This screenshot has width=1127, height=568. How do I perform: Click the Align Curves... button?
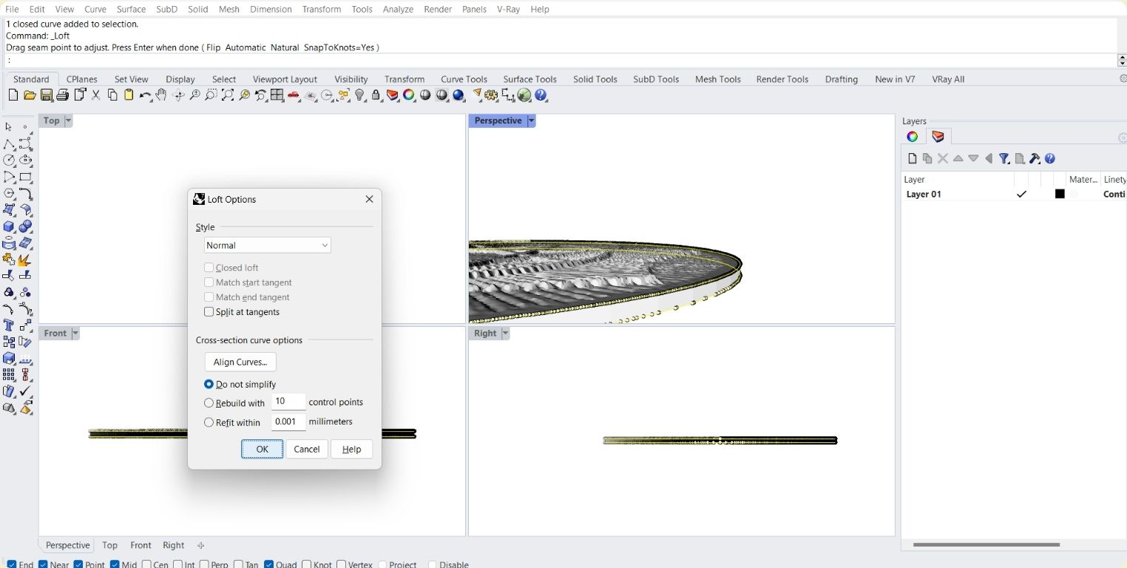coord(240,362)
